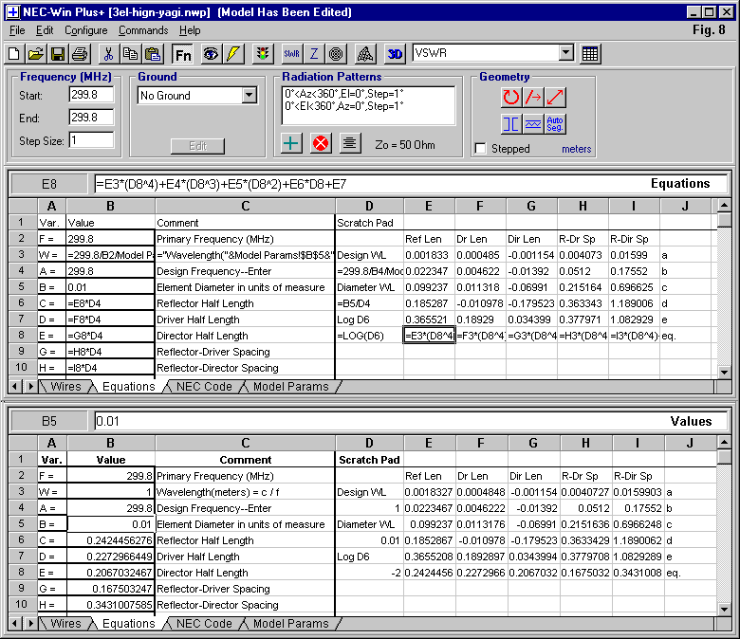Image resolution: width=740 pixels, height=639 pixels.
Task: Select Model Params tab in lower sheet
Action: pyautogui.click(x=290, y=623)
